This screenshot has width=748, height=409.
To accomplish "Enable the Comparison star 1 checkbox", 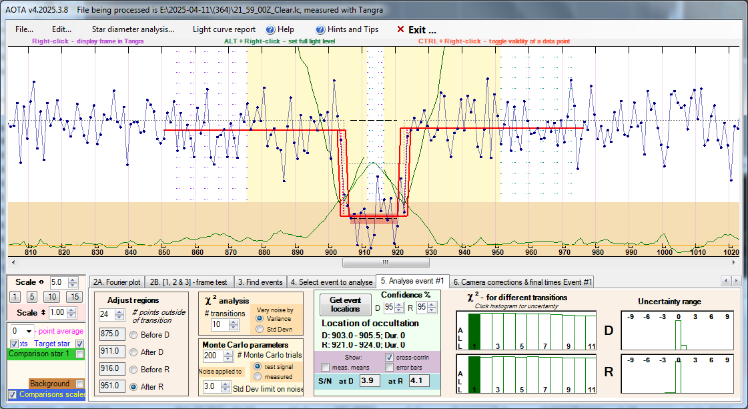I will click(79, 354).
